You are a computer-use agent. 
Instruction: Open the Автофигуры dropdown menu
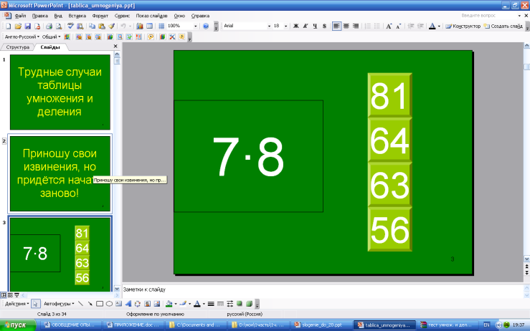click(58, 304)
